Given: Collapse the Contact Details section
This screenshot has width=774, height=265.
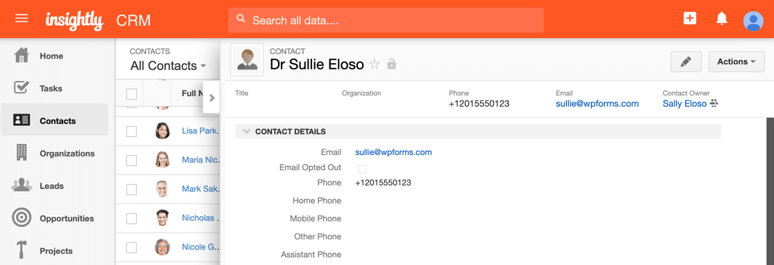Looking at the screenshot, I should 247,131.
